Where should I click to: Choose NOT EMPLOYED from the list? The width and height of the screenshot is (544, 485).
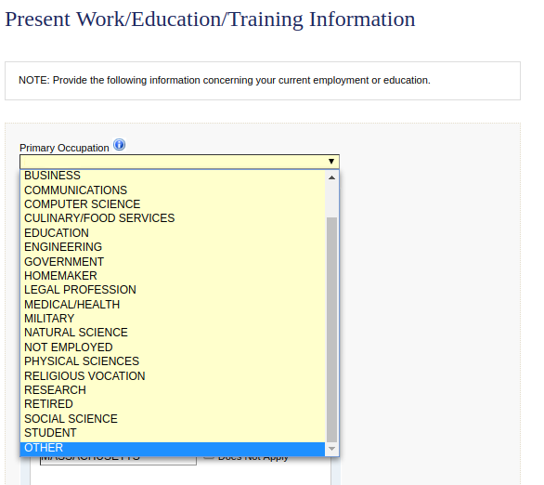[173, 347]
